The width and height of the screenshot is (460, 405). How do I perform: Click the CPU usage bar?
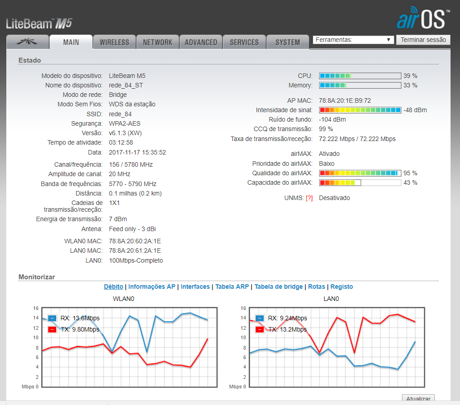click(x=360, y=76)
